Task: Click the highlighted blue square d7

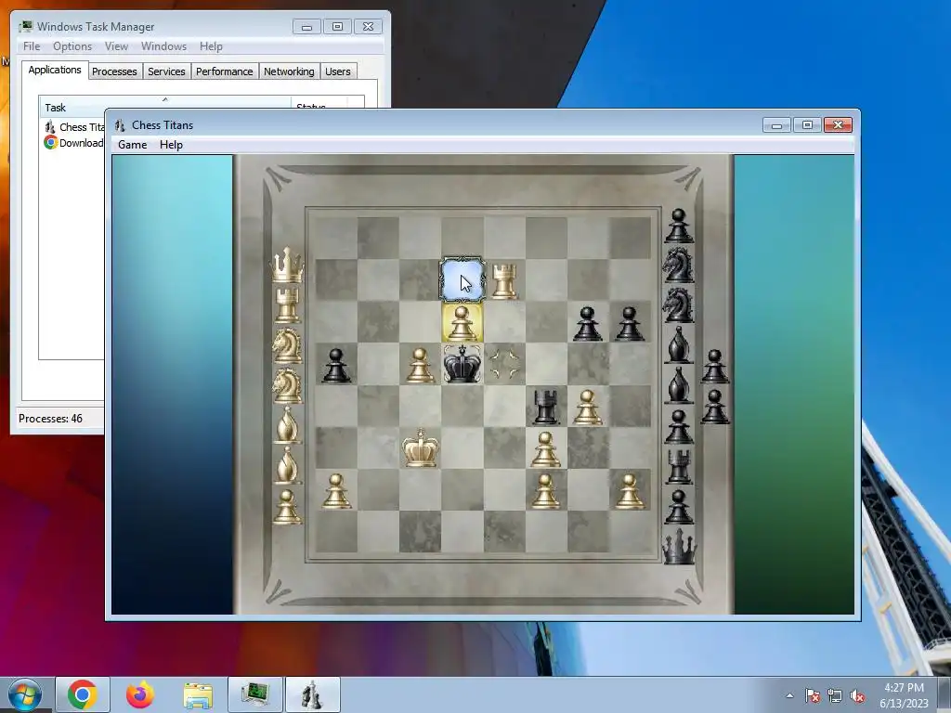Action: [462, 279]
